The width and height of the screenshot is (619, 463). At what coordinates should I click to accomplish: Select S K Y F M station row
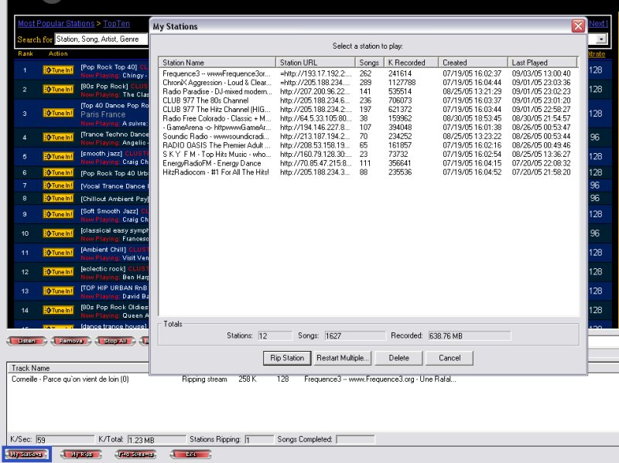[x=368, y=154]
